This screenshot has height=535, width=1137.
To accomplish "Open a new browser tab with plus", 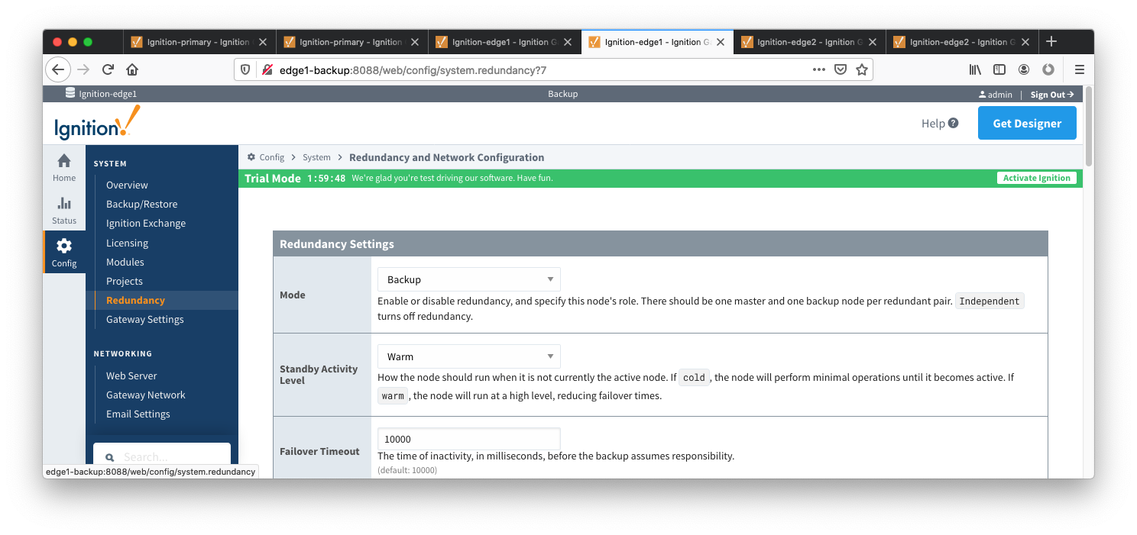I will pos(1051,41).
